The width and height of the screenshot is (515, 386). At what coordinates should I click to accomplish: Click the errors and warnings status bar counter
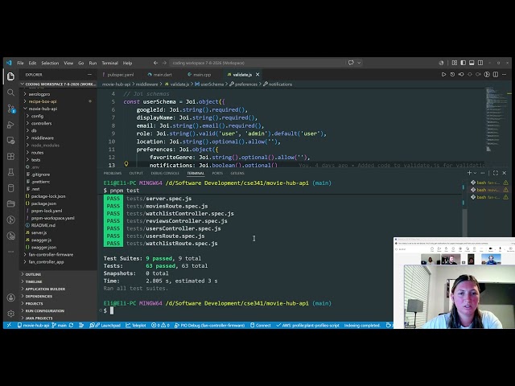pyautogui.click(x=160, y=325)
